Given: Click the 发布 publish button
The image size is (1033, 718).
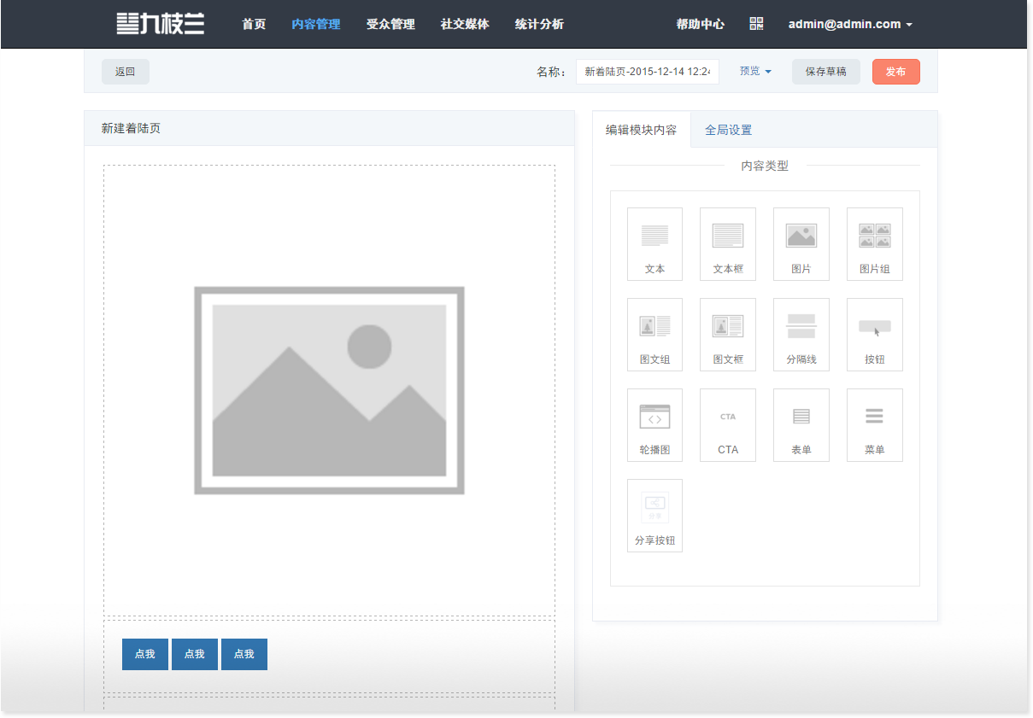Looking at the screenshot, I should point(895,72).
